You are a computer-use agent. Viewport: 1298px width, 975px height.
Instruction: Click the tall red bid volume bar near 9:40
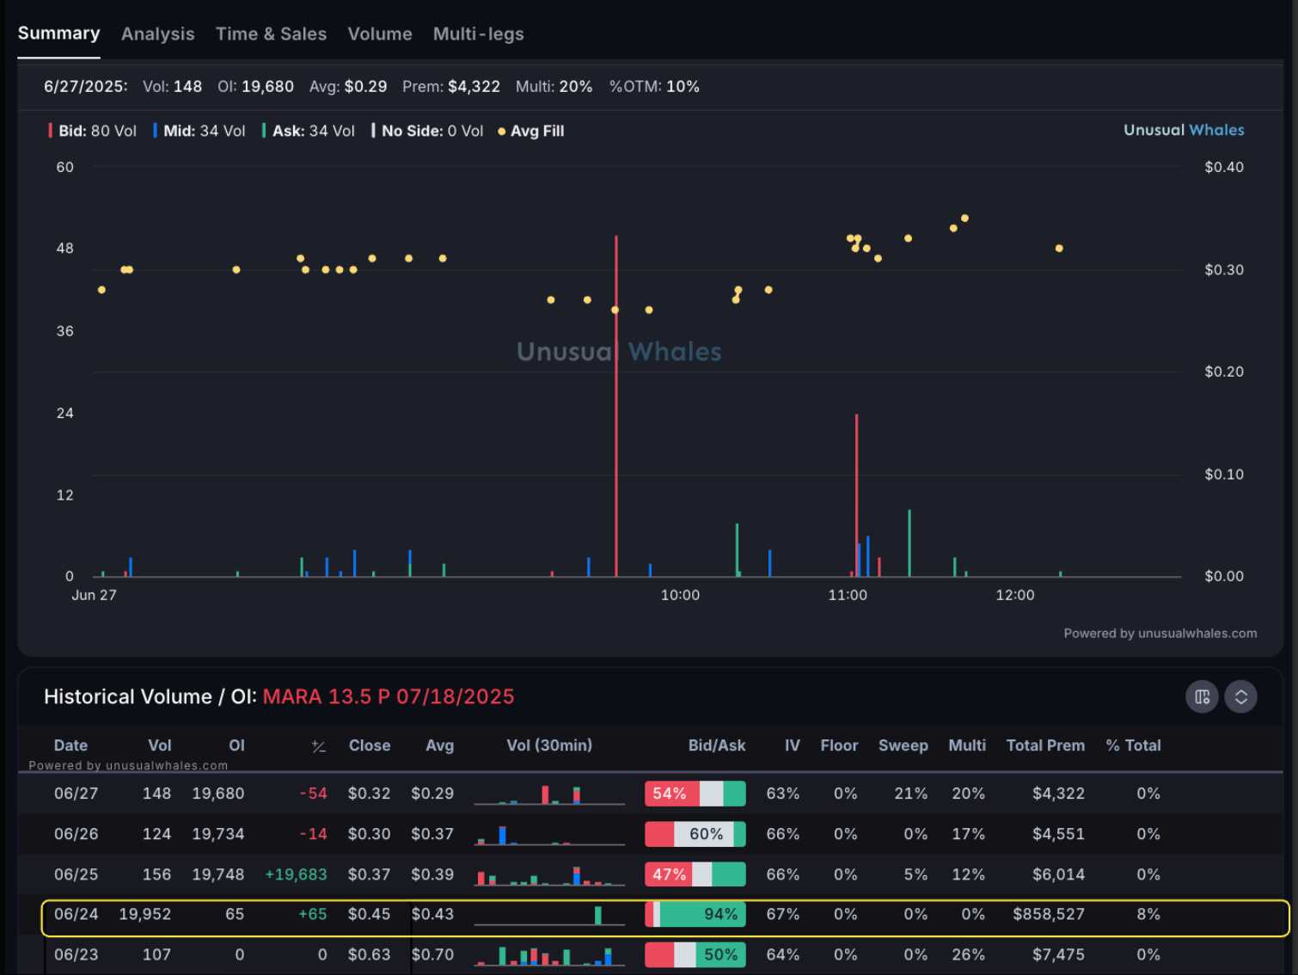(x=616, y=406)
